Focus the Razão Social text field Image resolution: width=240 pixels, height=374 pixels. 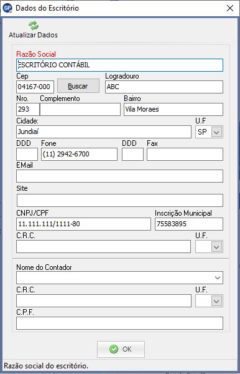[119, 65]
